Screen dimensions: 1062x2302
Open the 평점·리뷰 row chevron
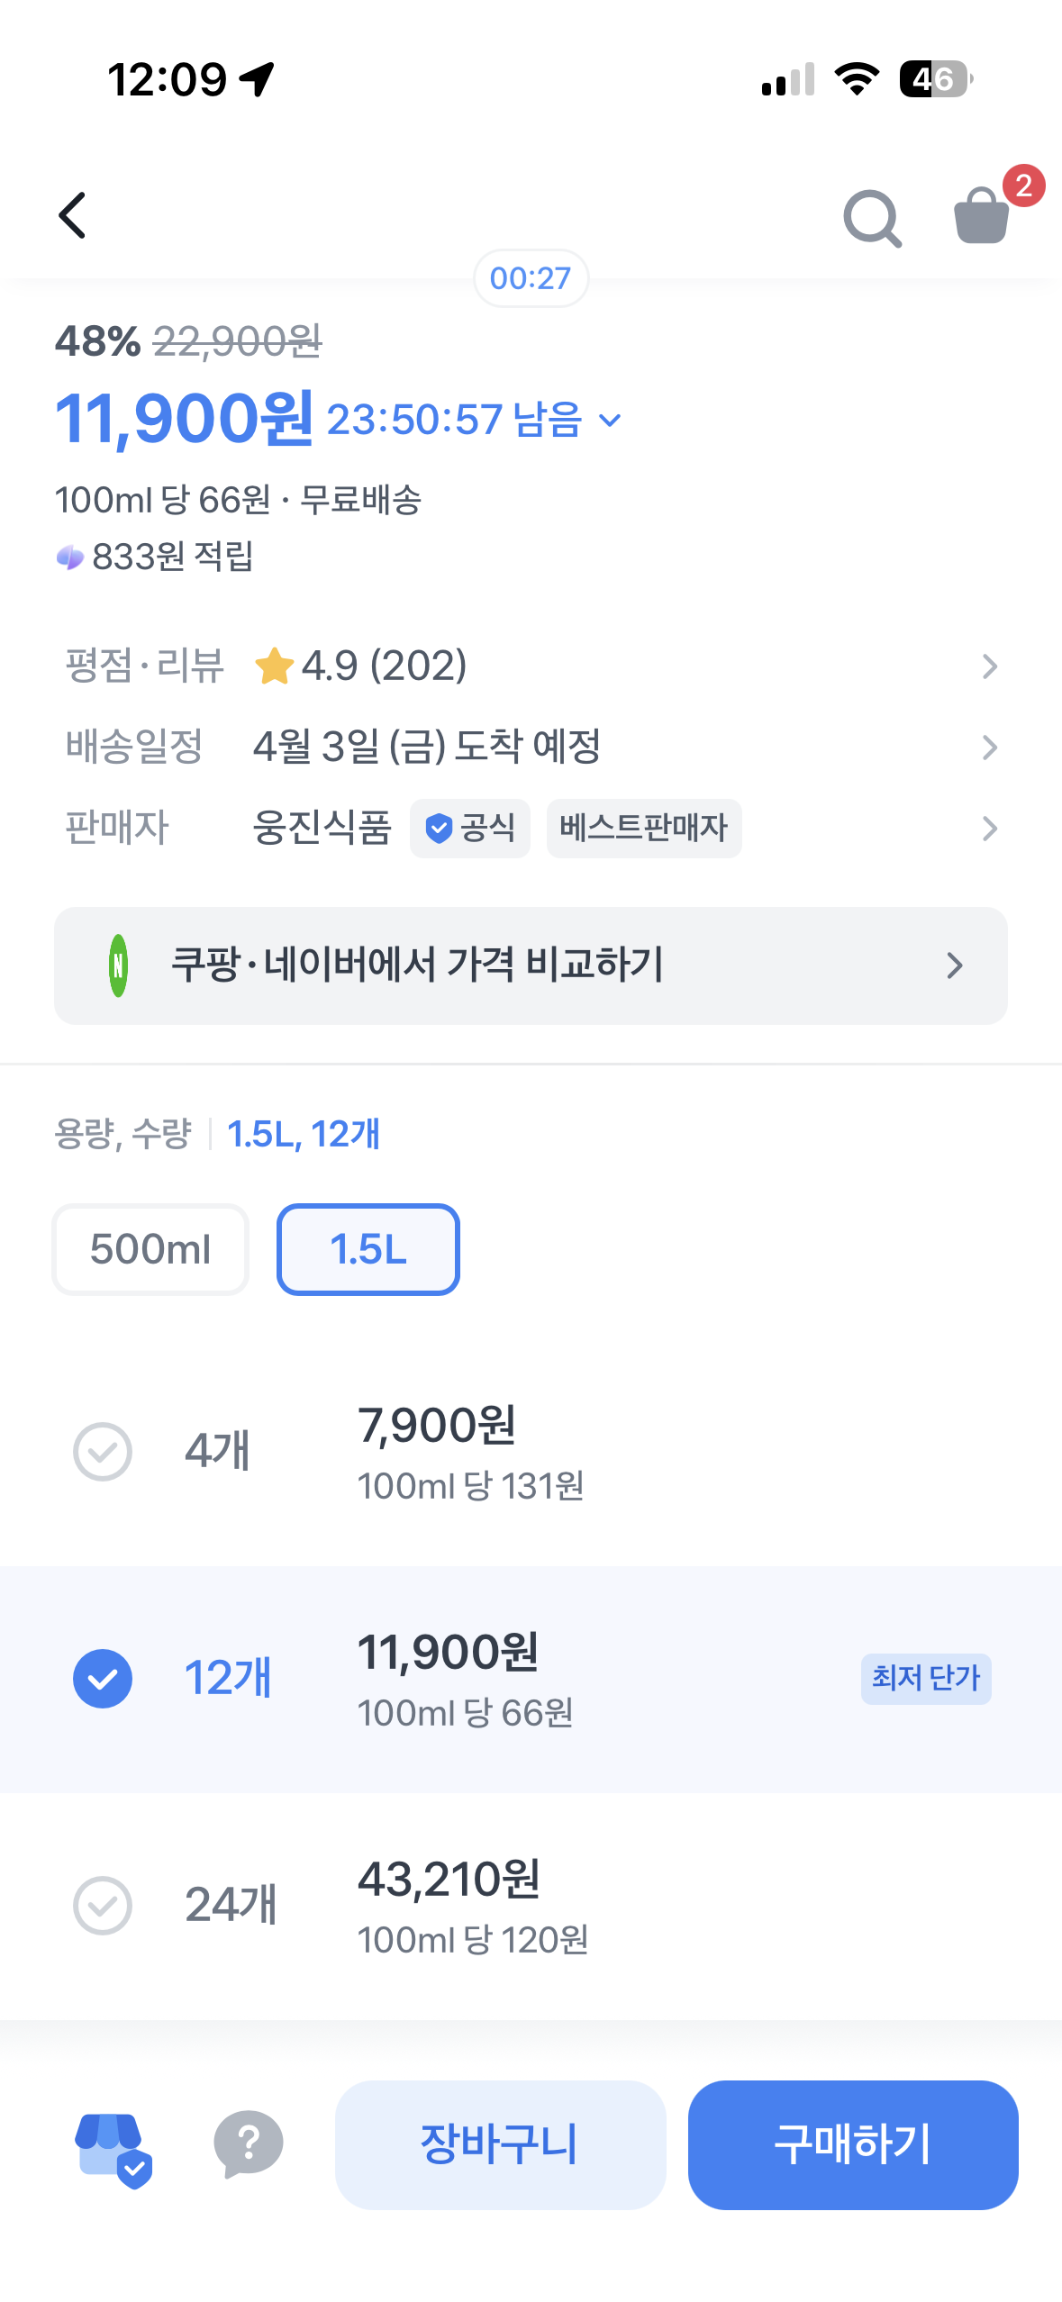tap(989, 666)
